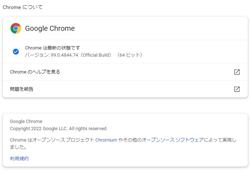The image size is (251, 176).
Task: Open the Chrome のヘルプを見る row
Action: [35, 72]
